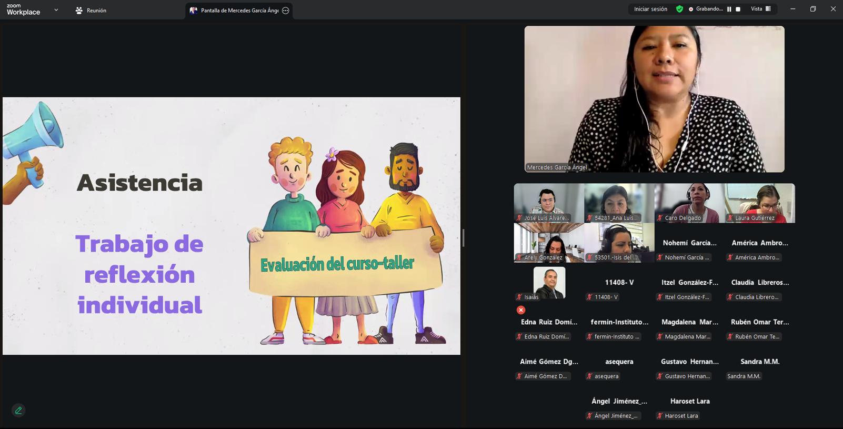Click the muted mic icon on asequera
843x429 pixels.
point(589,376)
